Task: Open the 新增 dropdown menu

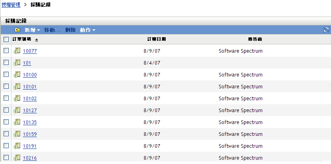Action: click(x=32, y=30)
